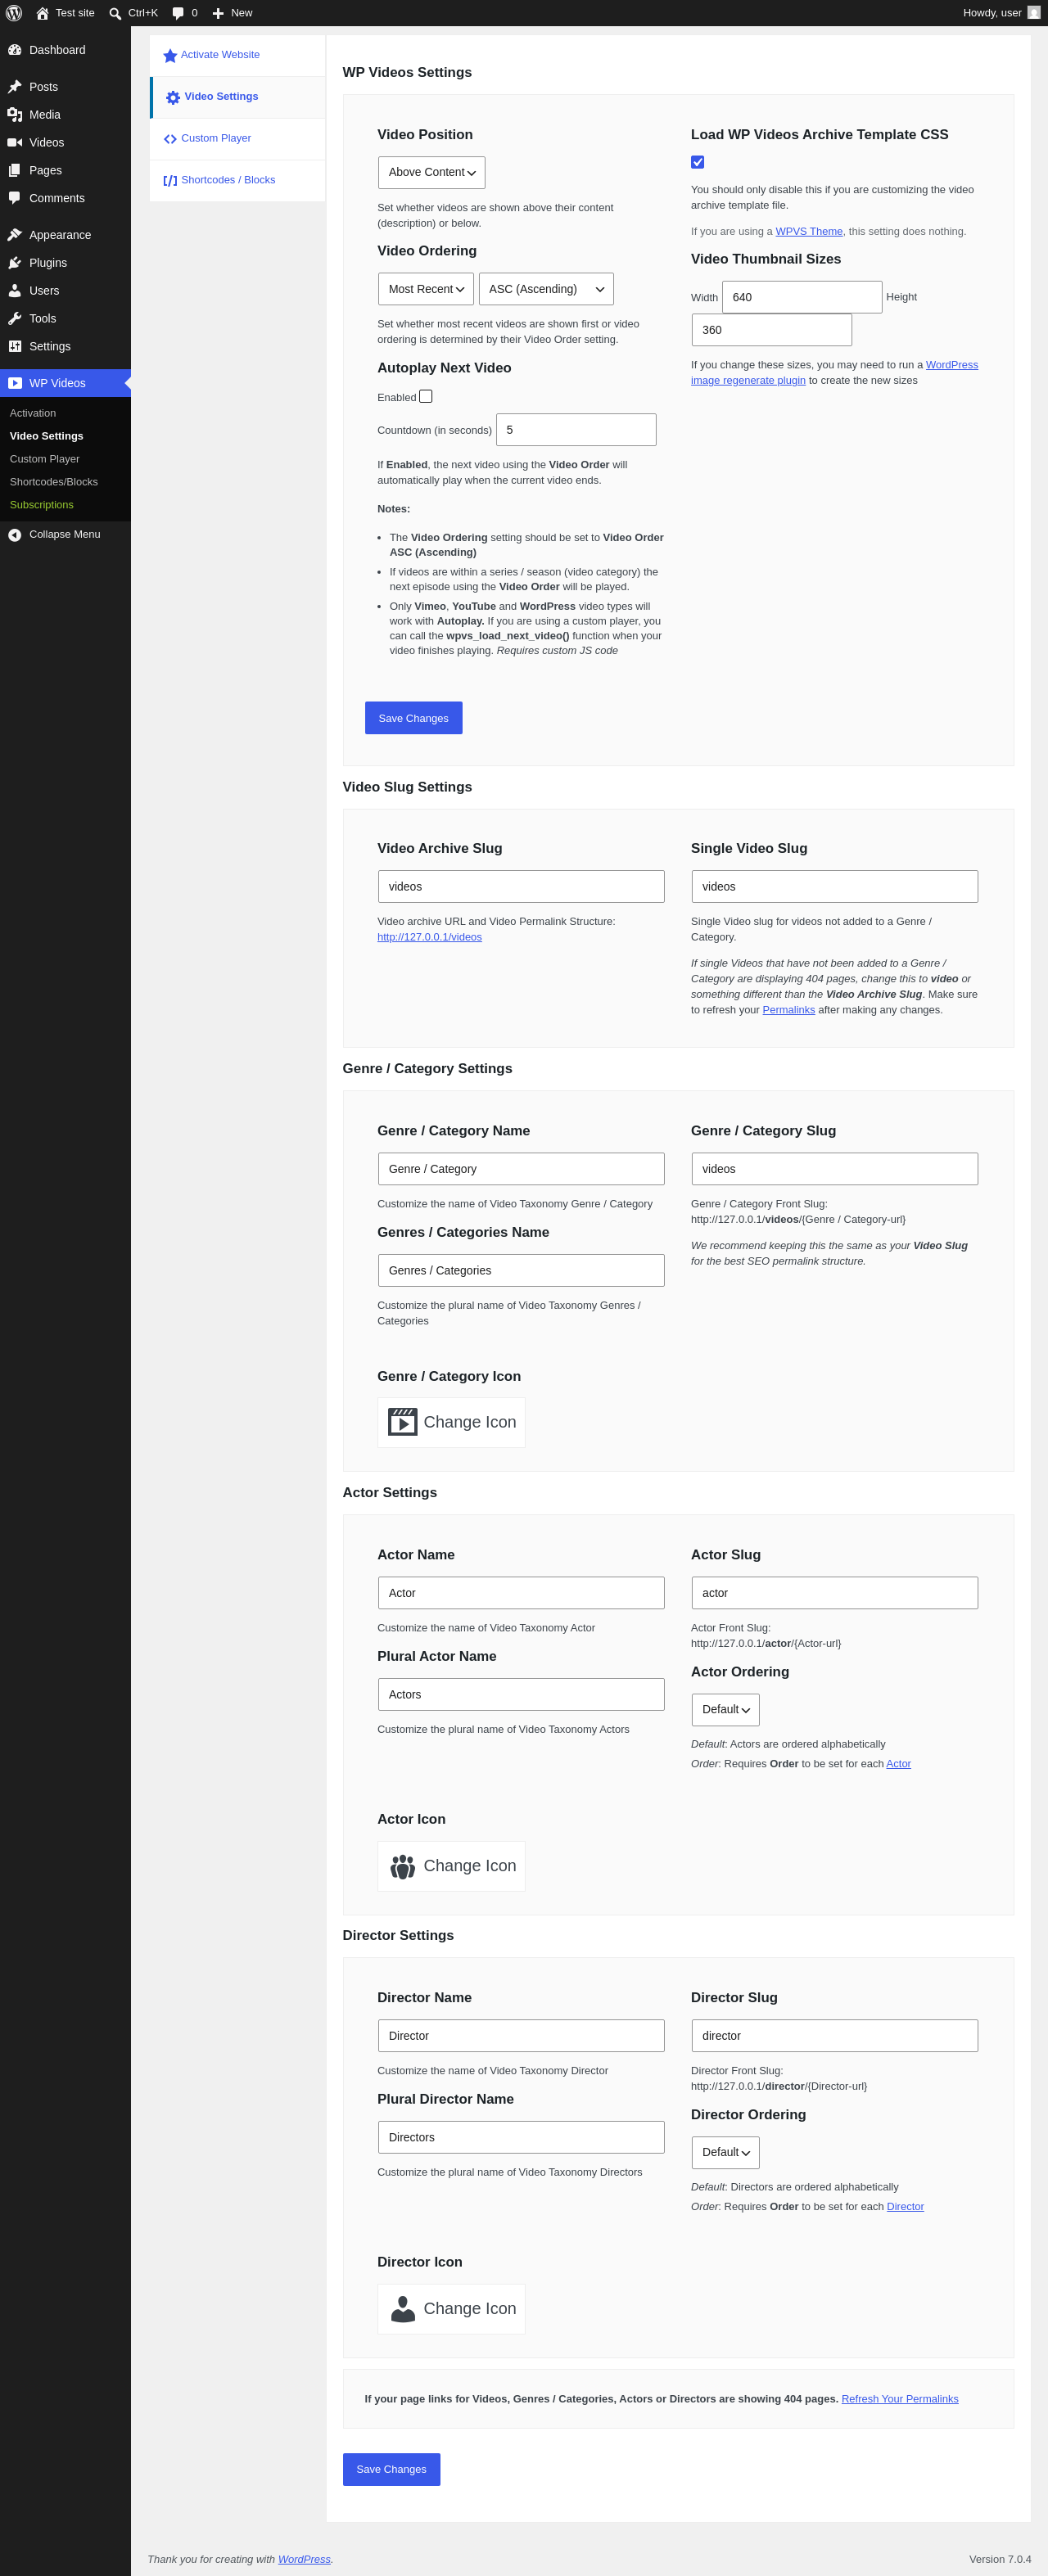Open the WordPress link in the footer

pyautogui.click(x=304, y=2560)
